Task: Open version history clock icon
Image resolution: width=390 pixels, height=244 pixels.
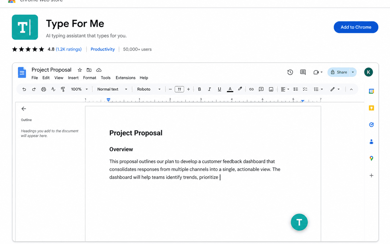Action: tap(290, 72)
